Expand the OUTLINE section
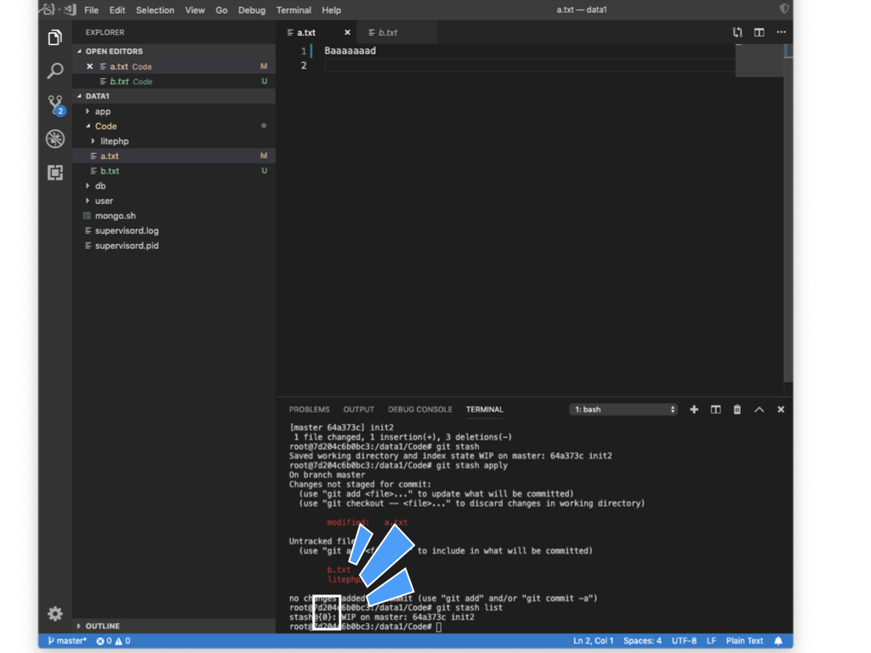The height and width of the screenshot is (653, 871). [102, 626]
